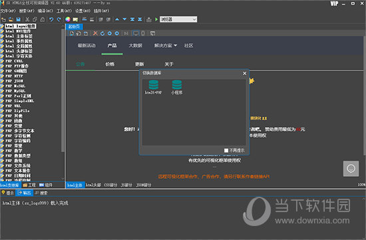Image resolution: width=366 pixels, height=240 pixels.
Task: Select the PHP JSON tree item
Action: click(14, 81)
